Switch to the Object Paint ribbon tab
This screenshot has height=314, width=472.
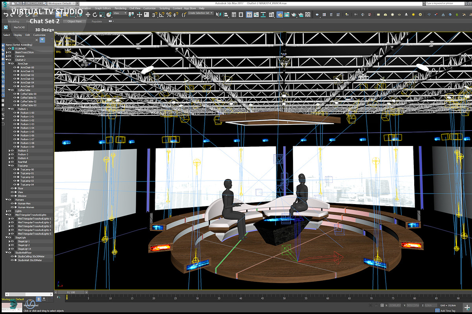click(x=74, y=22)
